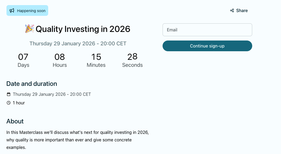This screenshot has height=154, width=281.
Task: Click the About section heading
Action: click(x=15, y=121)
